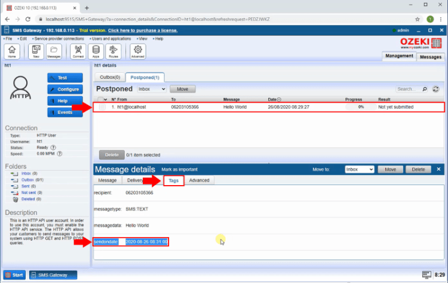Open the Inbox folder link
The image size is (448, 283).
pos(26,173)
